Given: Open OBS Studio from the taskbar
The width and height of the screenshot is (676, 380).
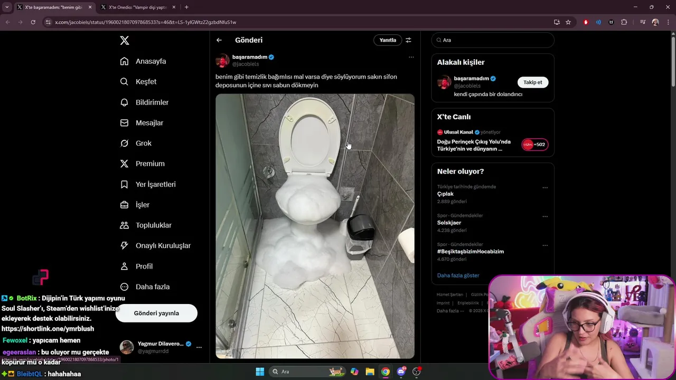Looking at the screenshot, I should 417,372.
